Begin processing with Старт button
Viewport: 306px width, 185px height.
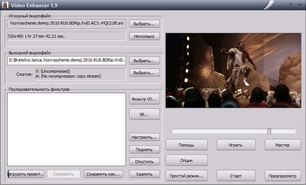click(236, 176)
